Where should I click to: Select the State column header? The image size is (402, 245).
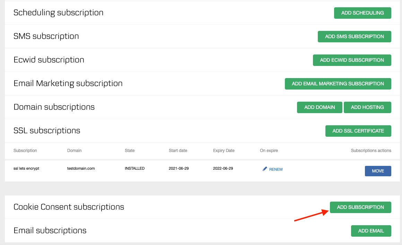point(130,151)
